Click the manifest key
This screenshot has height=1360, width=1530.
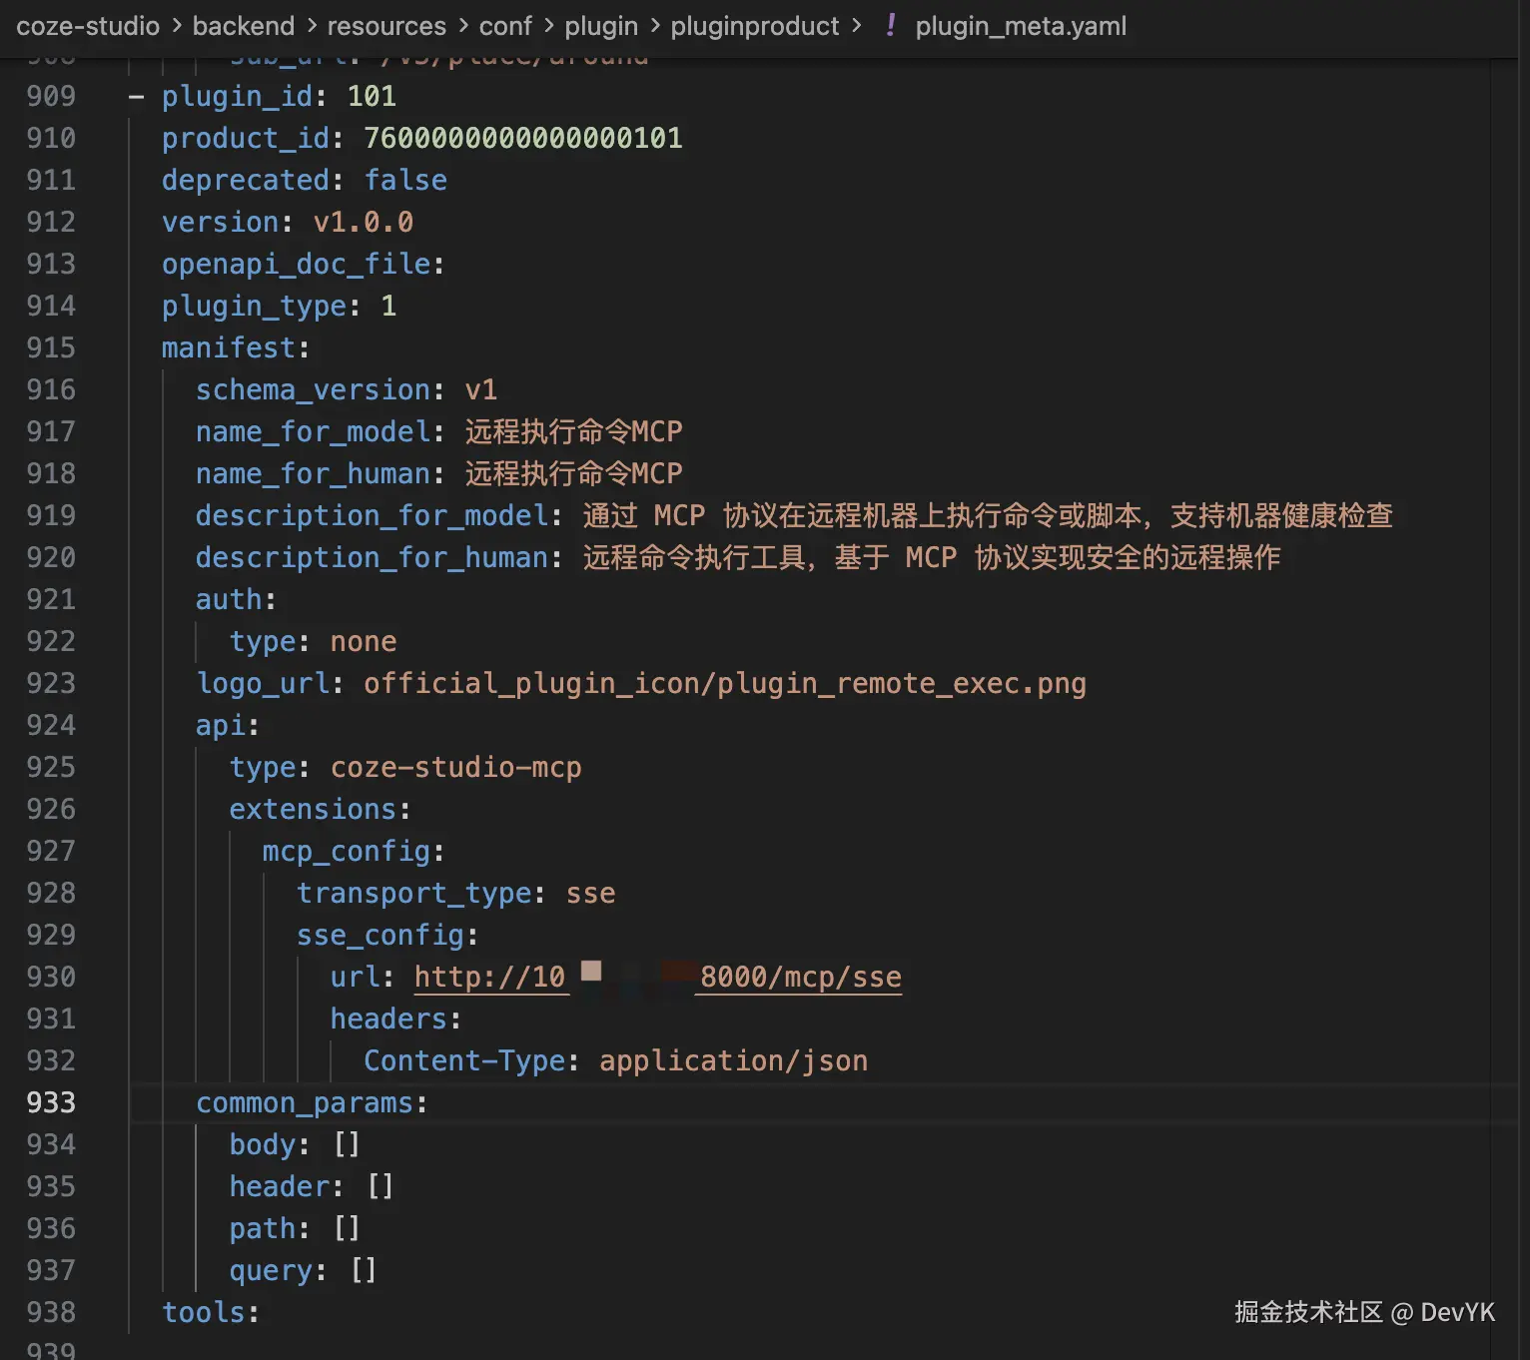[229, 347]
